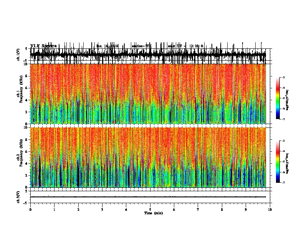
Task: Click the 'station=ITK' header label
Action: point(142,46)
